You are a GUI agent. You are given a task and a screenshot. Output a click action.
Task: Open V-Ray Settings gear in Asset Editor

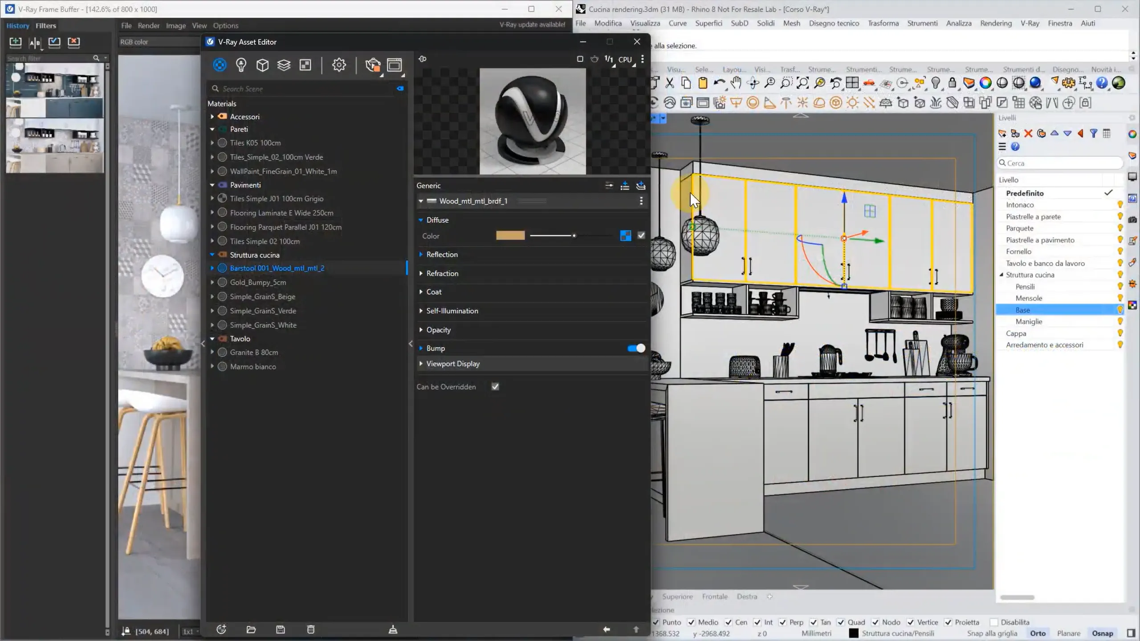click(x=339, y=65)
